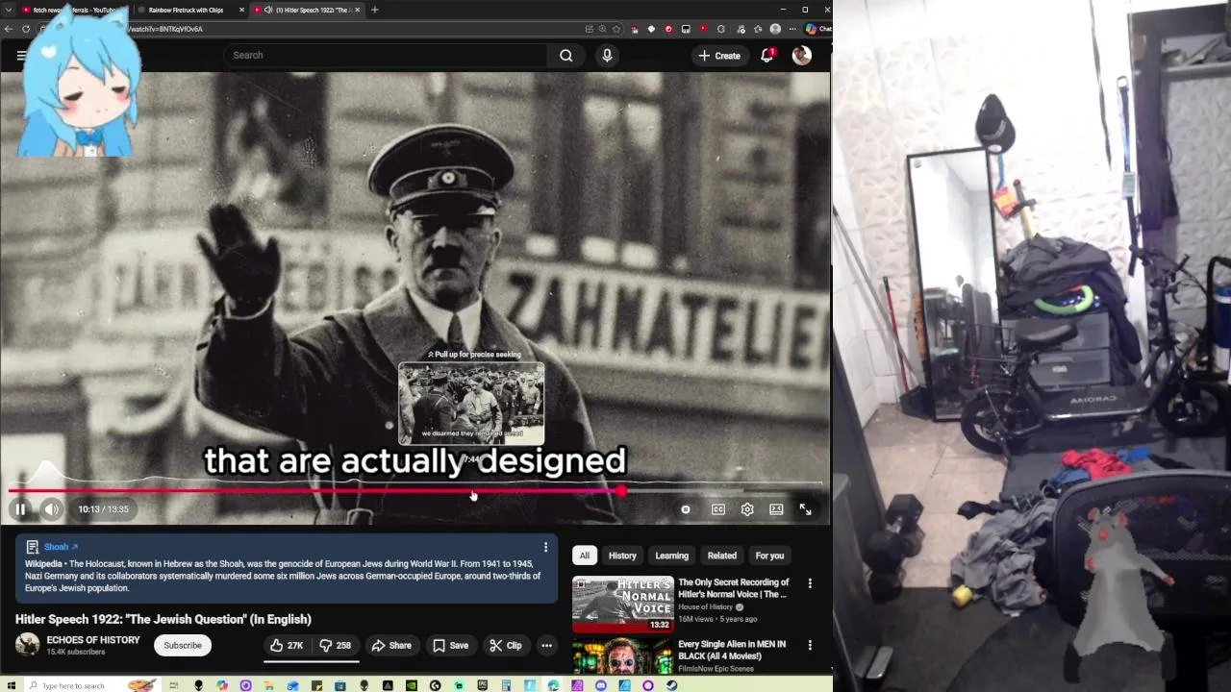This screenshot has height=692, width=1231.
Task: Click the 10:13 / 13:35 time display
Action: (103, 509)
